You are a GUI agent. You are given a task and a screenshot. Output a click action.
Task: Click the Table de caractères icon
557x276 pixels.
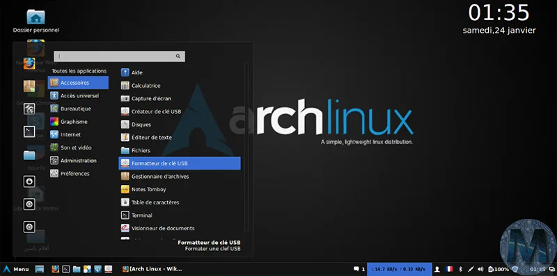pyautogui.click(x=125, y=202)
